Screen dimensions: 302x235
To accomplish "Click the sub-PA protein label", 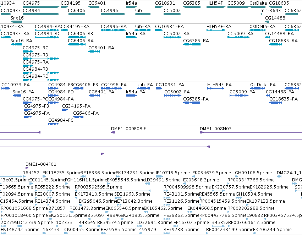I will (145, 85).
